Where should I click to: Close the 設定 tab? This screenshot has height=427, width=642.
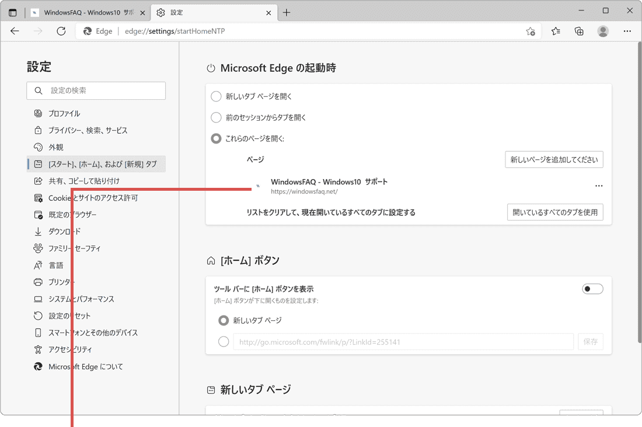[x=268, y=13]
